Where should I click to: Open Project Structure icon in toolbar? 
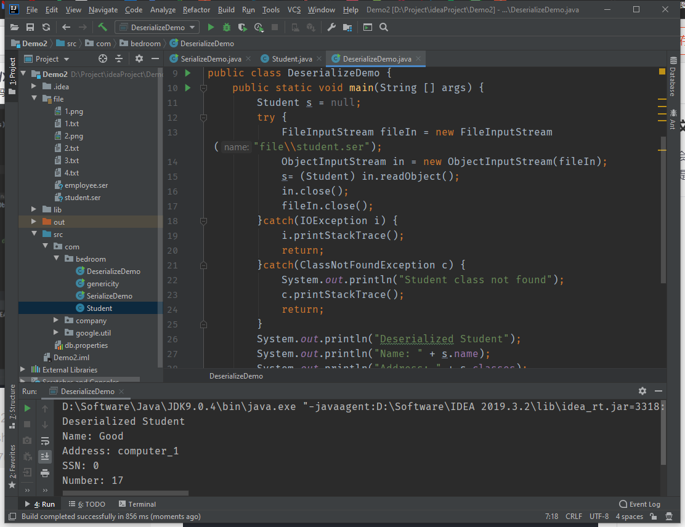pos(347,28)
